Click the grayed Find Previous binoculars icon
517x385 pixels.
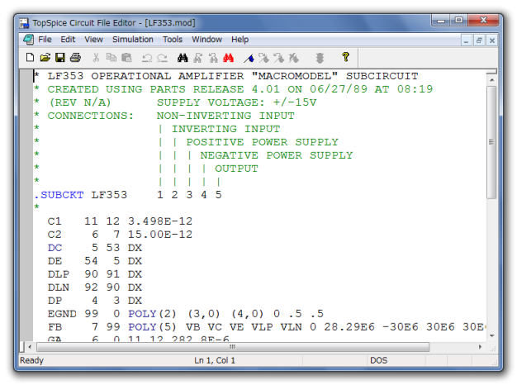click(x=213, y=58)
